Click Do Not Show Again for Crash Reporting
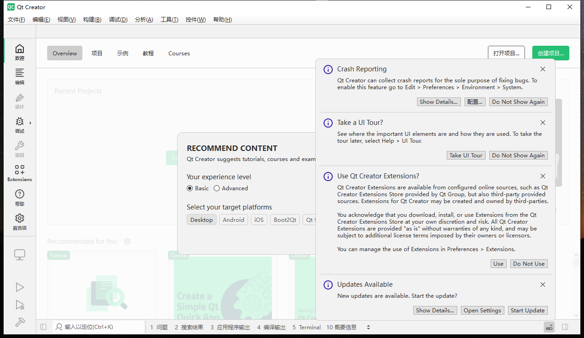 coord(519,102)
